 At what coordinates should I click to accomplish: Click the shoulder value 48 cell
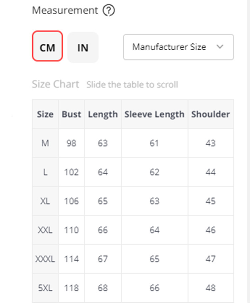210,288
